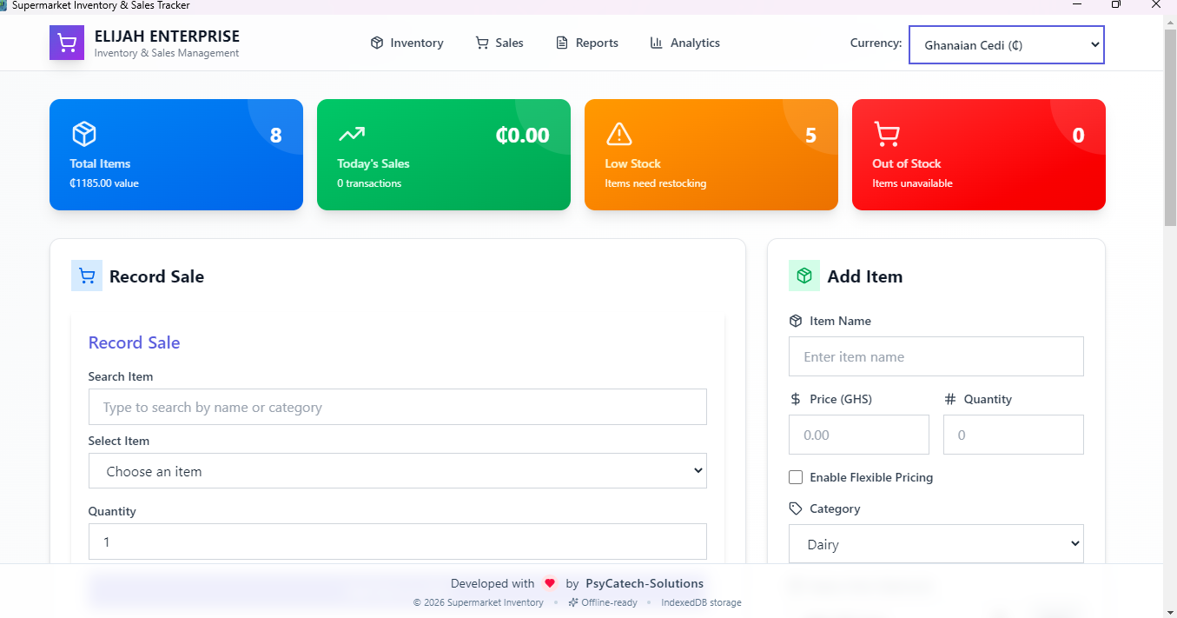Open the Analytics tab
Viewport: 1177px width, 618px height.
[684, 43]
